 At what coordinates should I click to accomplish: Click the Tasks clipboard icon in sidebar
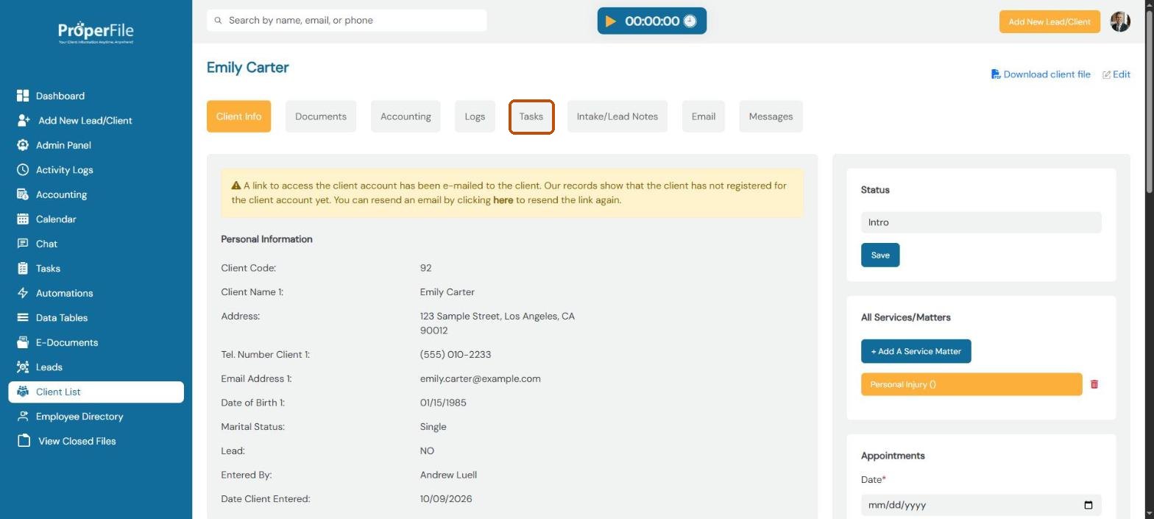point(23,268)
